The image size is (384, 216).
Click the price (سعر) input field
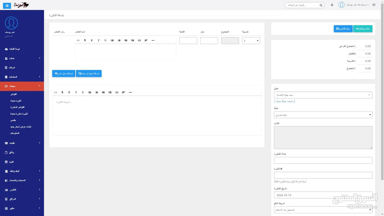[x=209, y=40]
